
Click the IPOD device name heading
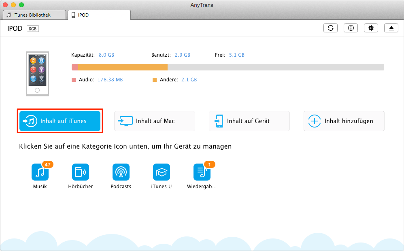tap(15, 28)
